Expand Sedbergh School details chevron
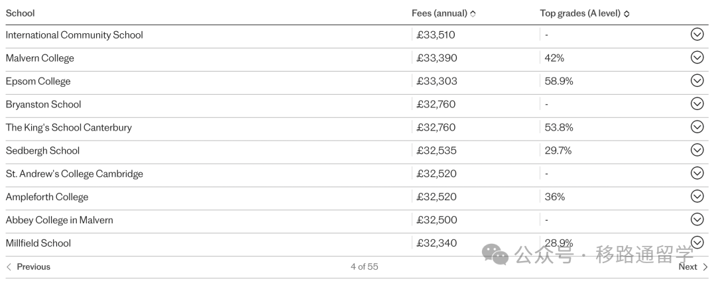The width and height of the screenshot is (716, 283). click(697, 150)
